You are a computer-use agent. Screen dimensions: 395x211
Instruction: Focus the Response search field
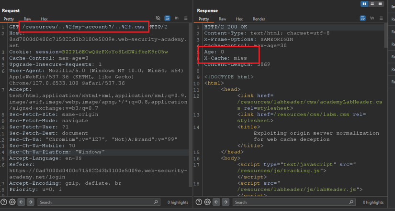pos(294,202)
